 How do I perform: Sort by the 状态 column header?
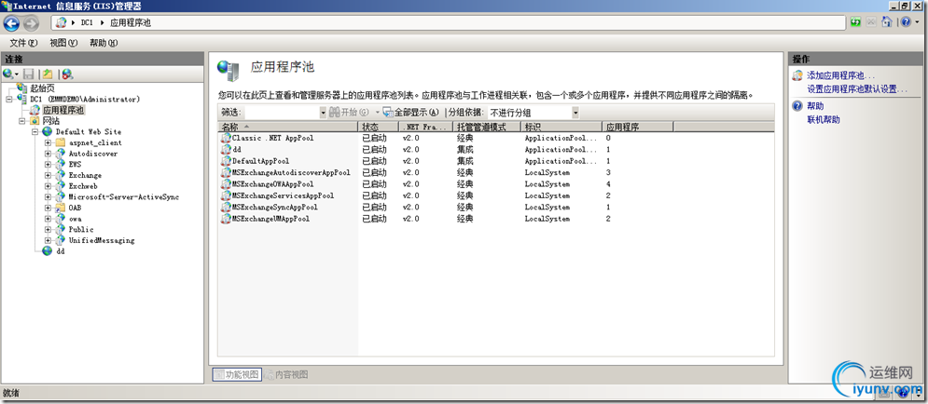(x=378, y=127)
